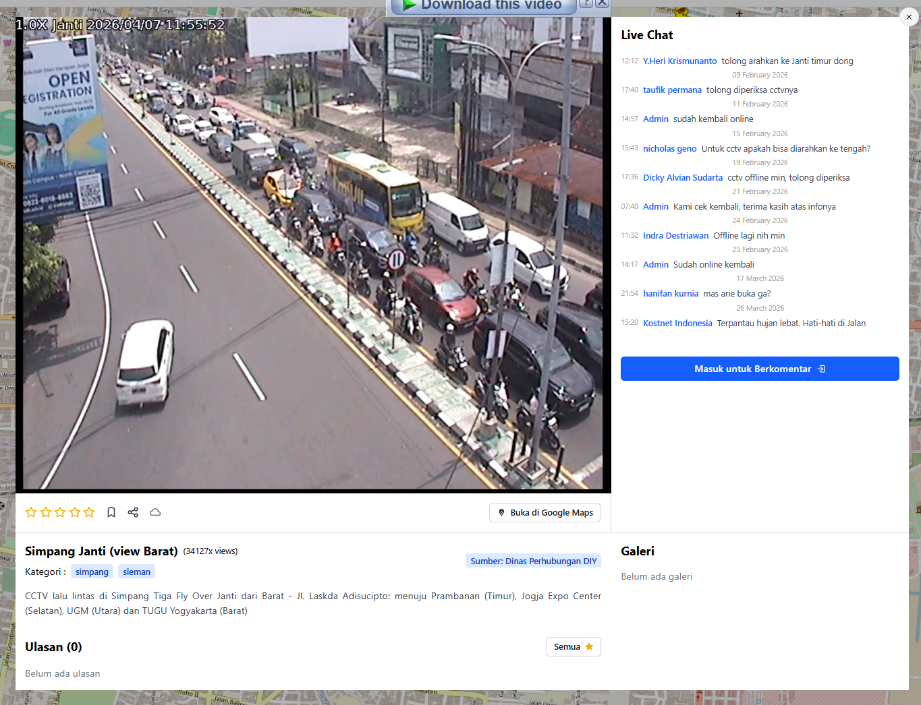921x705 pixels.
Task: Select the fifth rating star
Action: click(x=89, y=512)
